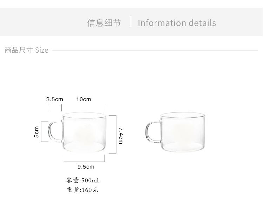Click the horizontal rule beside the Size heading
This screenshot has width=263, height=209.
coord(155,50)
